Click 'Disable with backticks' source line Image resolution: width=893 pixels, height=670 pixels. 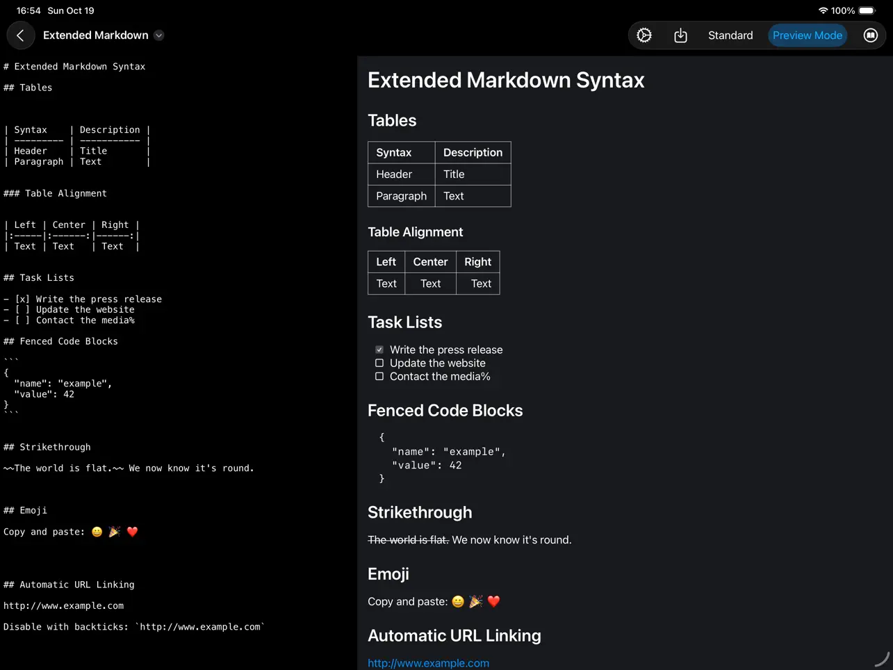click(x=134, y=627)
